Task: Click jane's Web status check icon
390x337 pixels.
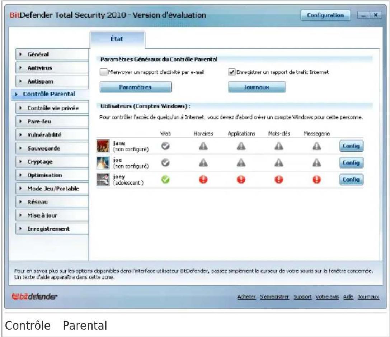Action: 165,146
